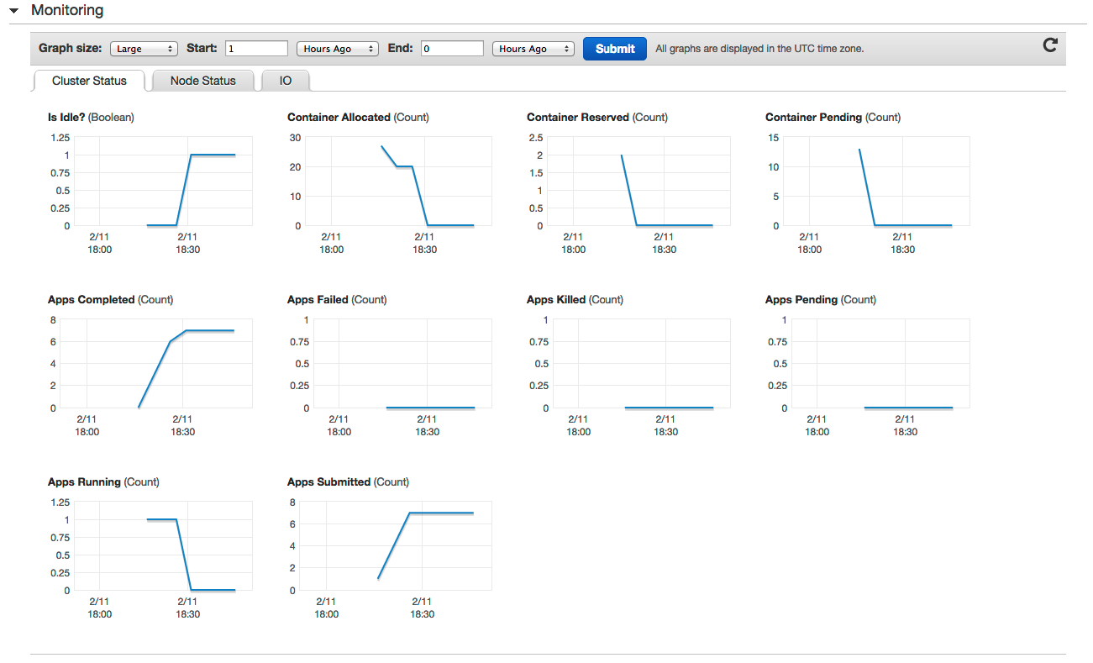Viewport: 1093px width, 663px height.
Task: Click the Container Pending (Count) title
Action: point(833,118)
